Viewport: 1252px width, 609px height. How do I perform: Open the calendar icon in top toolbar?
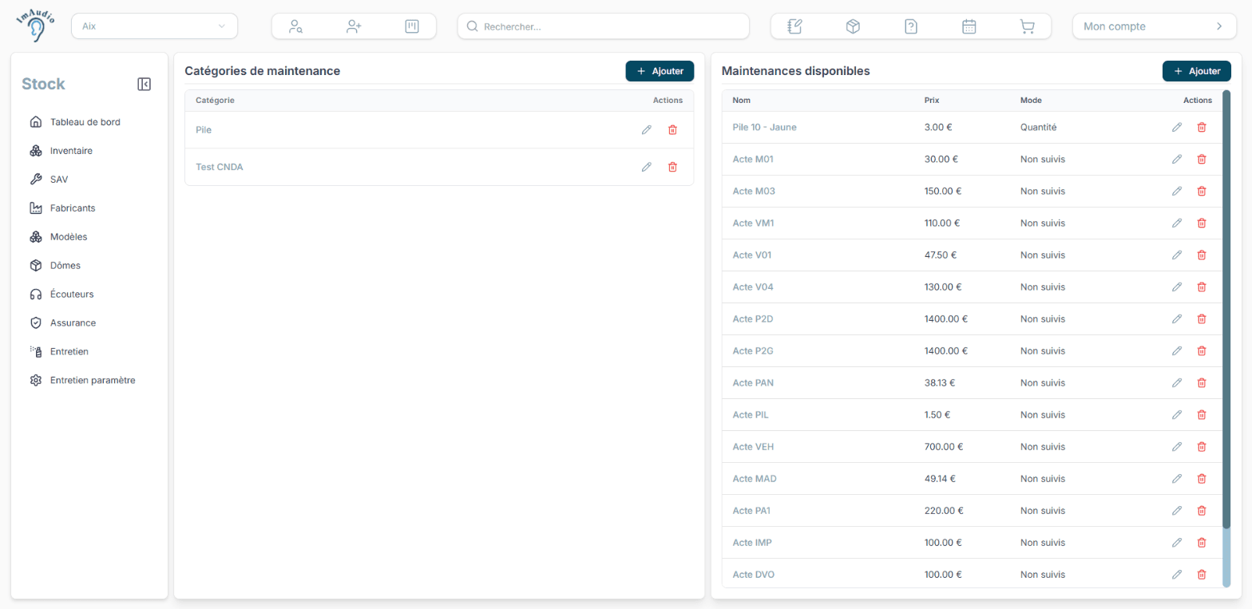coord(969,26)
